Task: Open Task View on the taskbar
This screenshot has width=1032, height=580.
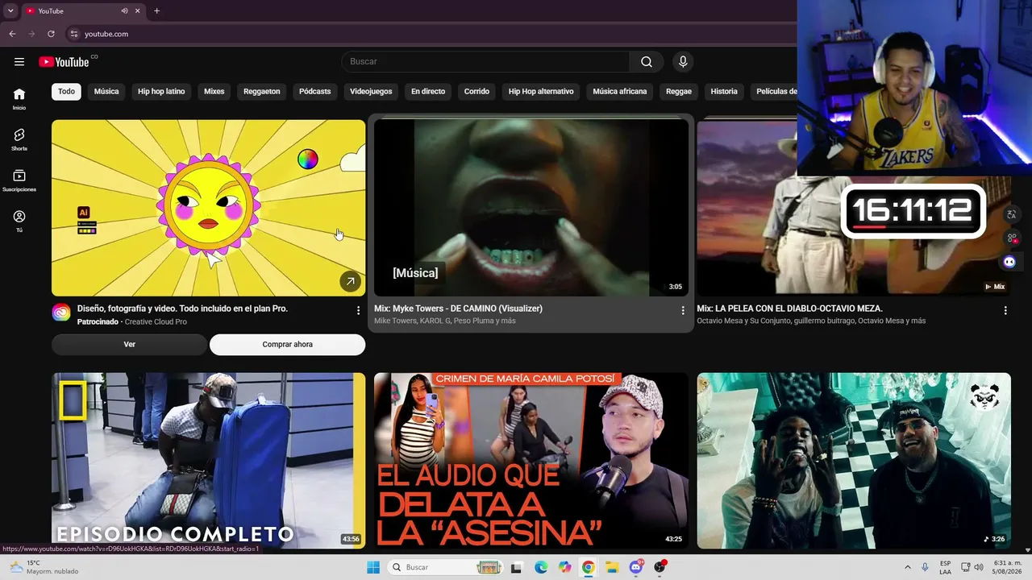Action: pyautogui.click(x=517, y=567)
